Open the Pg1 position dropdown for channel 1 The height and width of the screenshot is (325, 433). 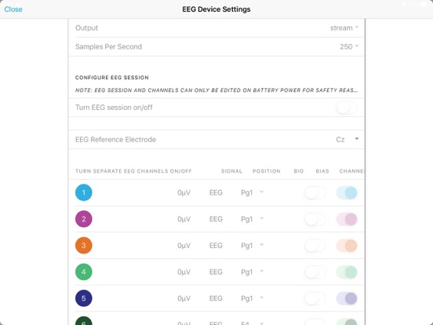(252, 192)
